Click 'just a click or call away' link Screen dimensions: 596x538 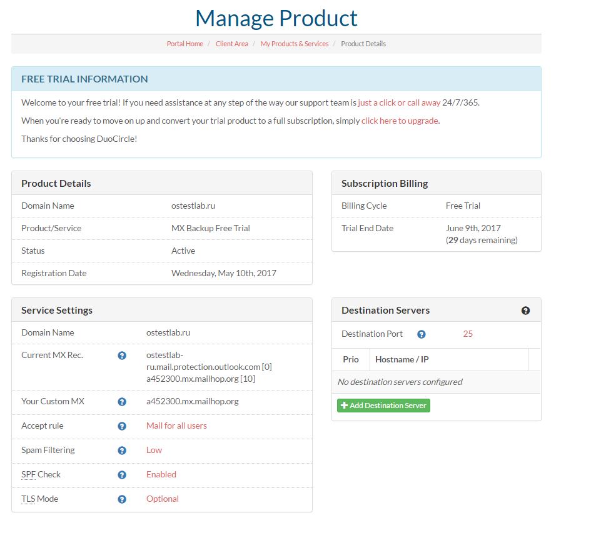399,102
